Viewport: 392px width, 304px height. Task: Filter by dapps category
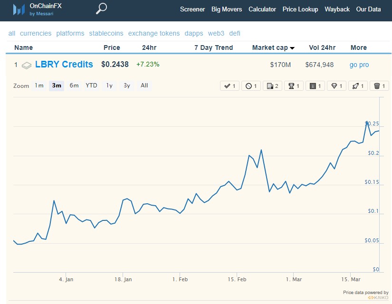[x=194, y=33]
